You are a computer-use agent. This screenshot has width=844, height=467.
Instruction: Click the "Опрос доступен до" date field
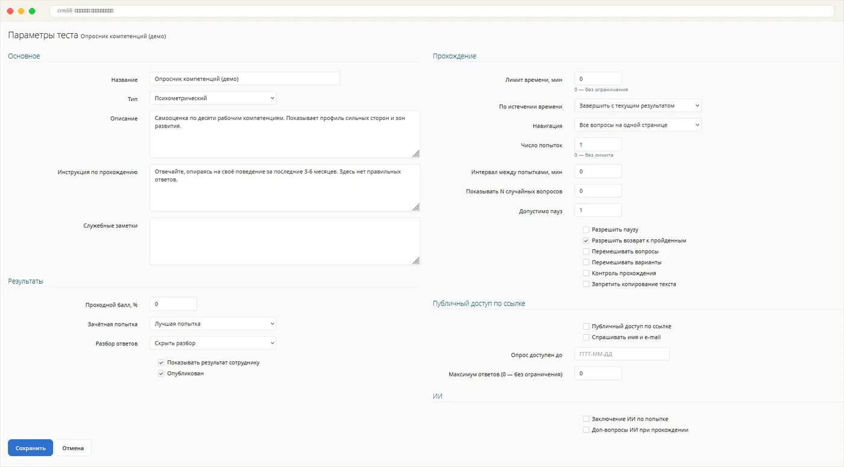622,354
